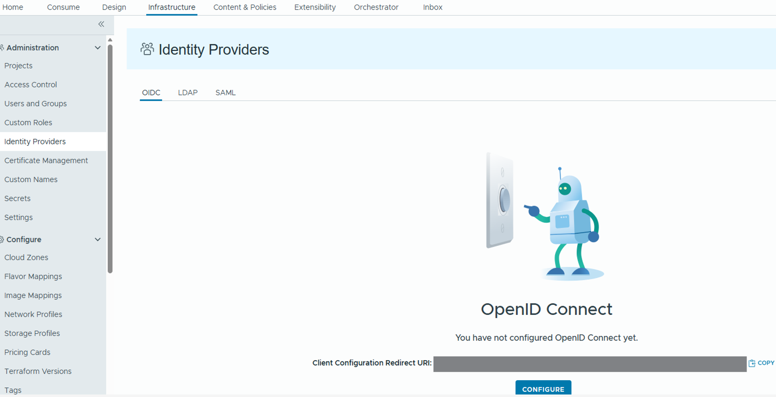Collapse the Configure section chevron
The image size is (776, 397).
(98, 240)
